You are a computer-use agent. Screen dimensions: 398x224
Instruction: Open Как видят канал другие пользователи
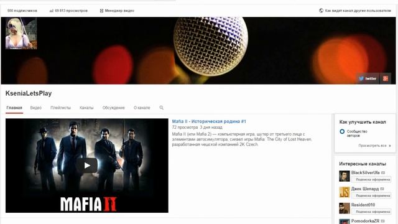pyautogui.click(x=358, y=11)
